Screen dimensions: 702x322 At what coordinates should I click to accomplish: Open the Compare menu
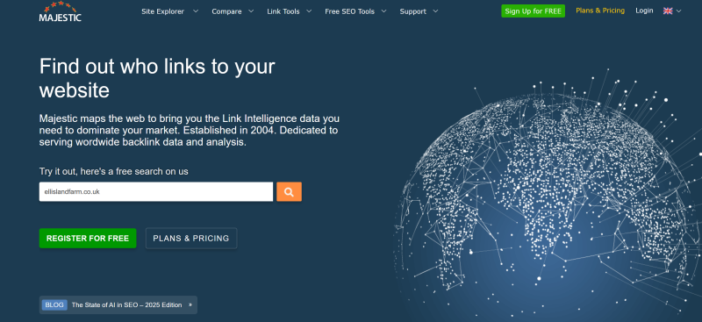(226, 11)
